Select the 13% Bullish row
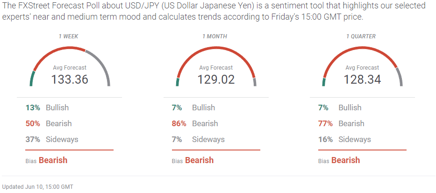The width and height of the screenshot is (436, 193). [47, 107]
